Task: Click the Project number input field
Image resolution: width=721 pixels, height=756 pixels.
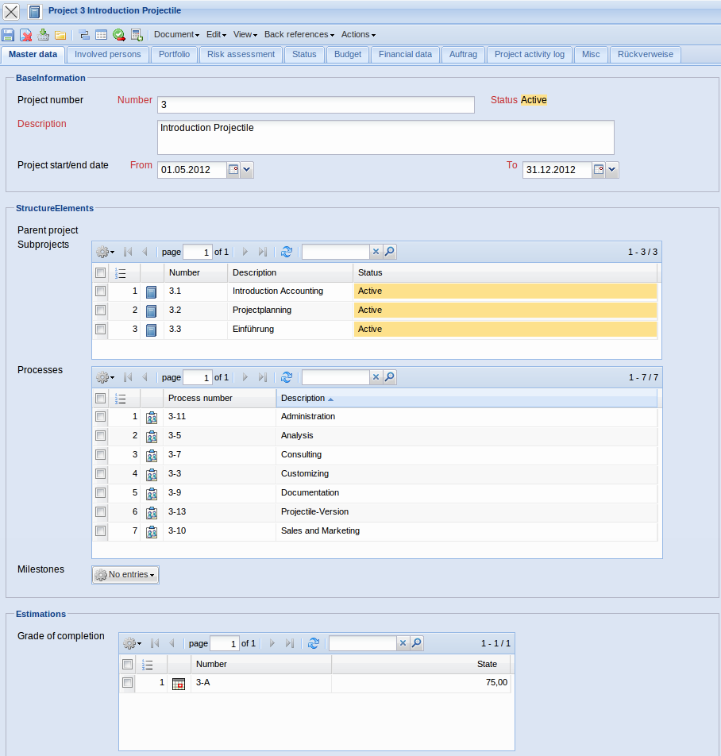Action: click(x=315, y=105)
